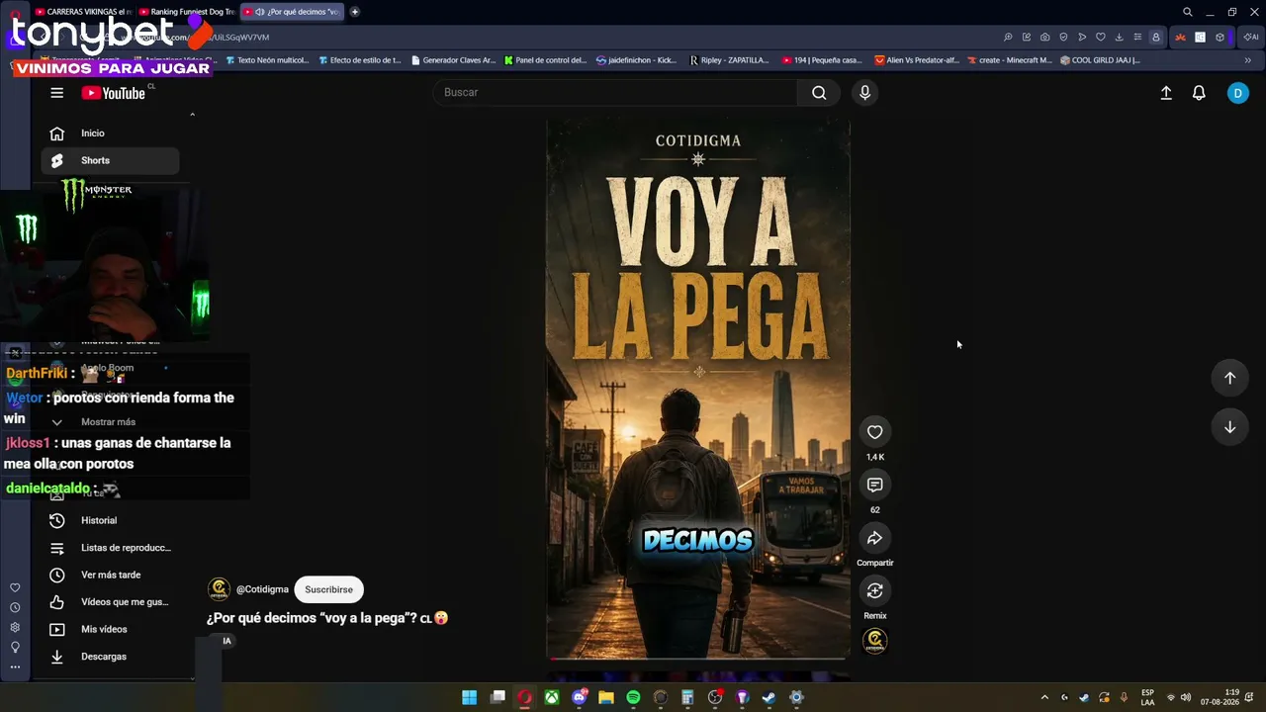Open the Windows Start menu

pyautogui.click(x=470, y=697)
